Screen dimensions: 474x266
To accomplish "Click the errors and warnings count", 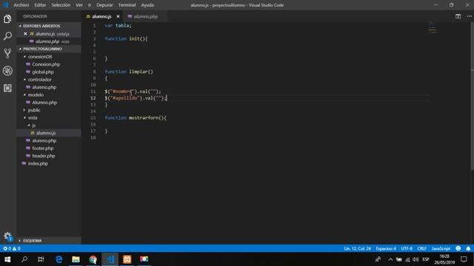I will point(12,248).
